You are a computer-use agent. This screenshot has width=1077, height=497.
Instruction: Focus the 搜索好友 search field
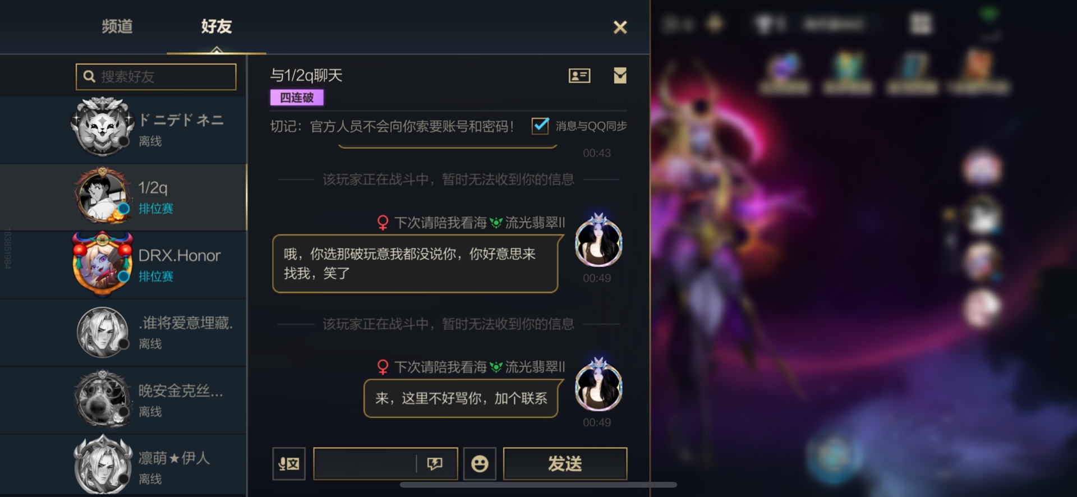(156, 76)
